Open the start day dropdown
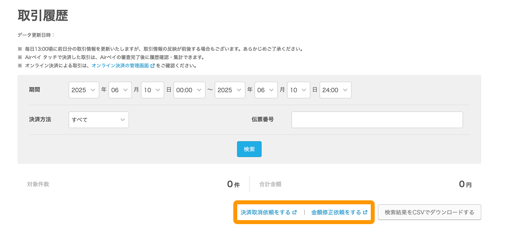This screenshot has width=507, height=232. point(152,90)
